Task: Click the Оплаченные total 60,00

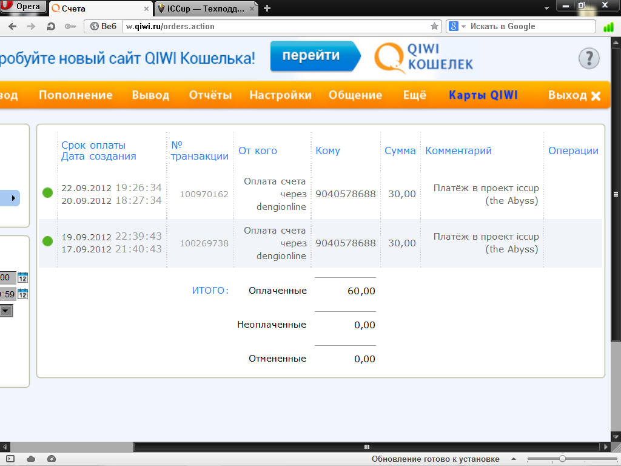Action: tap(361, 291)
